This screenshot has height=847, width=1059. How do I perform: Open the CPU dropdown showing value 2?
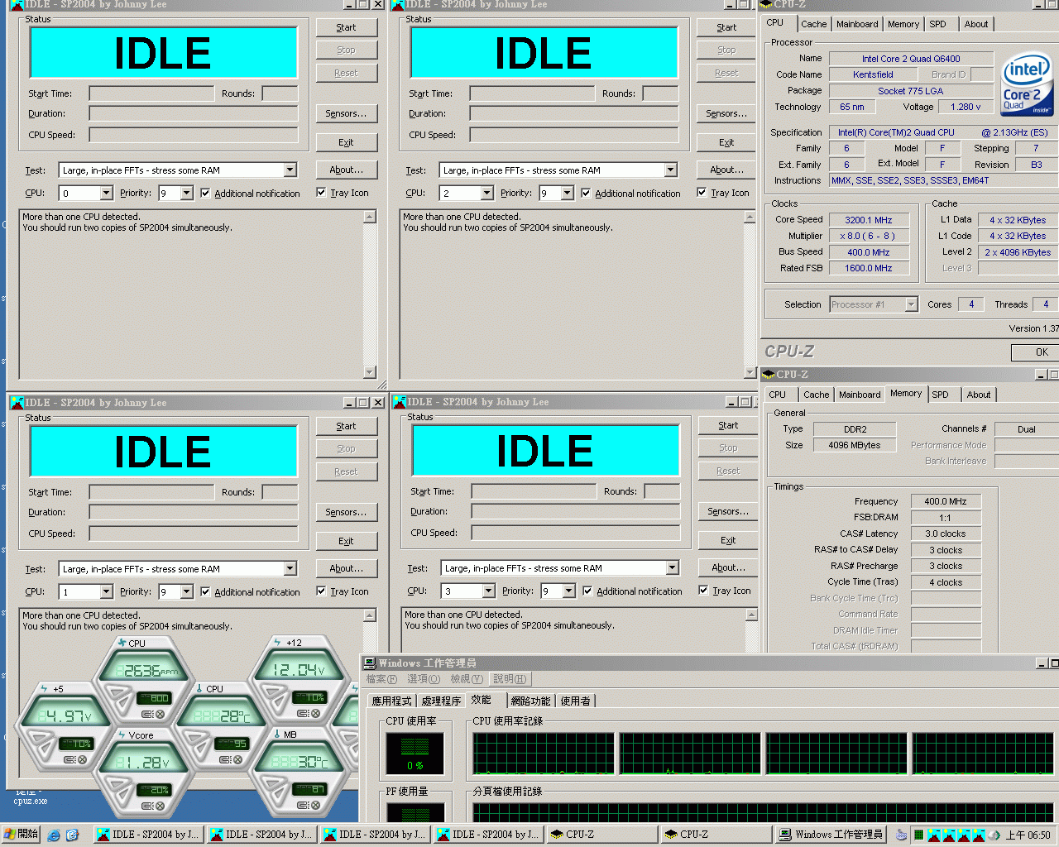(x=486, y=193)
